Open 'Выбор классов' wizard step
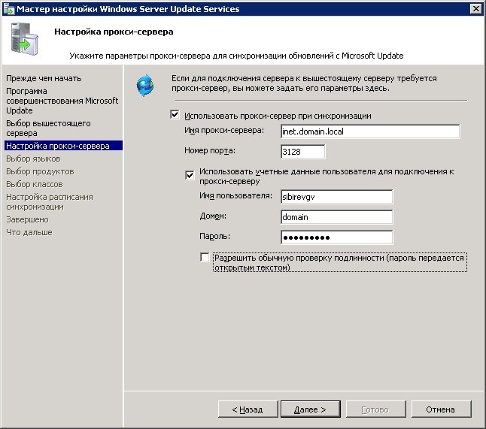 35,184
